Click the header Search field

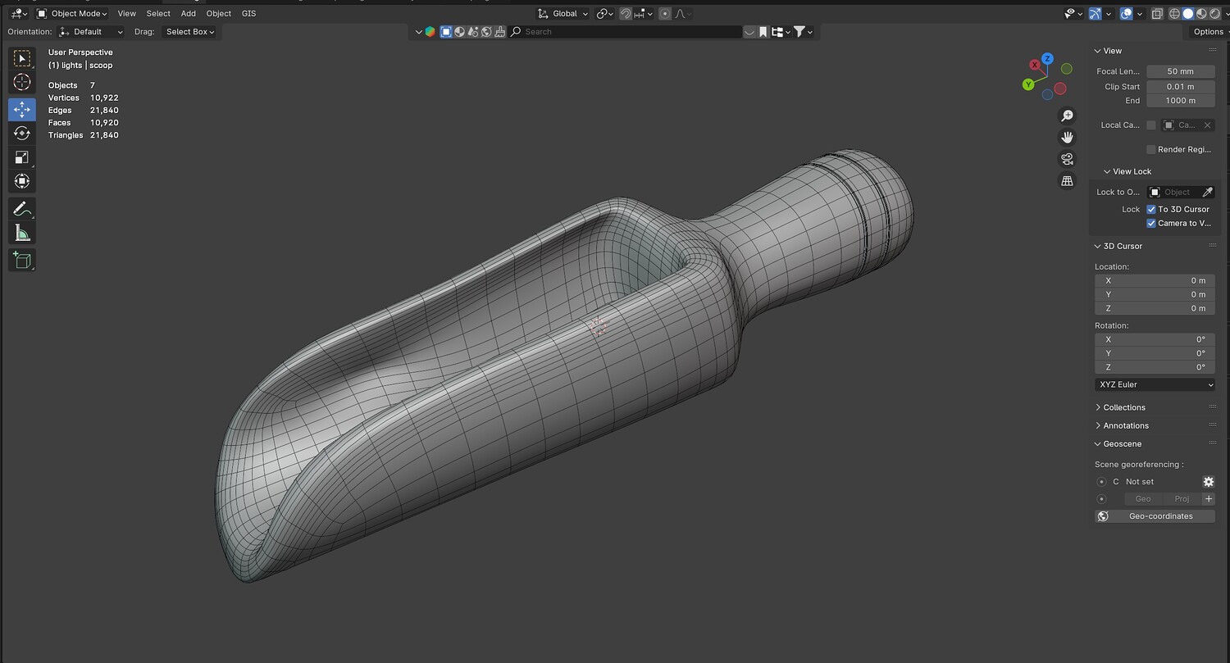click(x=625, y=31)
